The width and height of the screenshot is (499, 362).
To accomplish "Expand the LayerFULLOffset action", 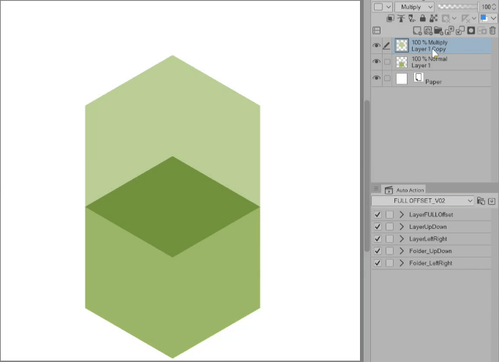I will pos(402,214).
